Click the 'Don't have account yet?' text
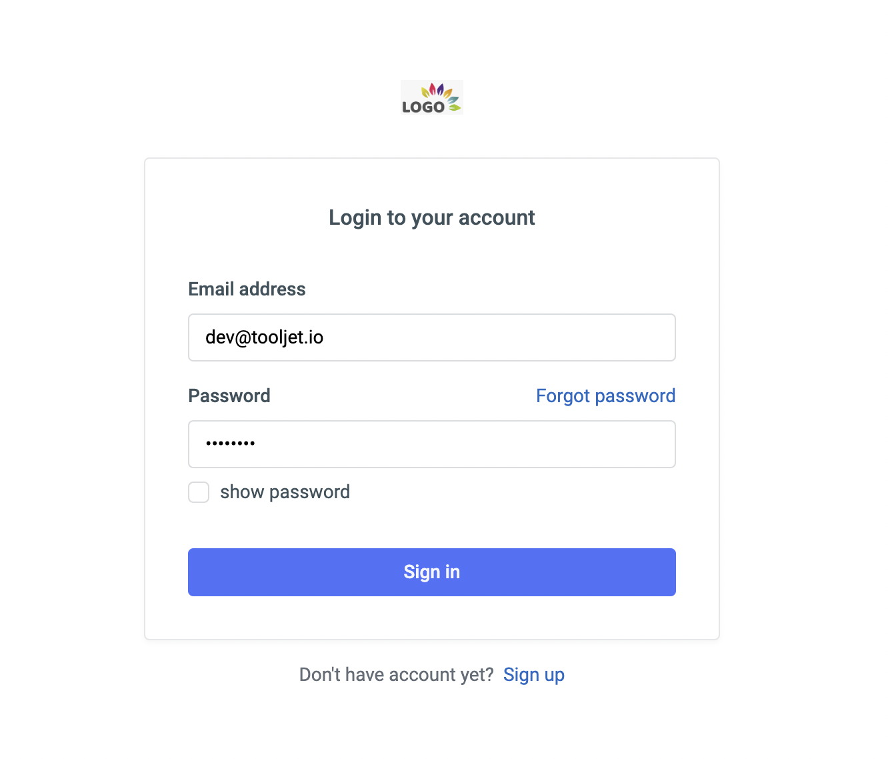 [x=396, y=675]
